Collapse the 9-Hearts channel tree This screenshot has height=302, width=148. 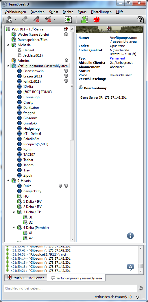[8, 181]
